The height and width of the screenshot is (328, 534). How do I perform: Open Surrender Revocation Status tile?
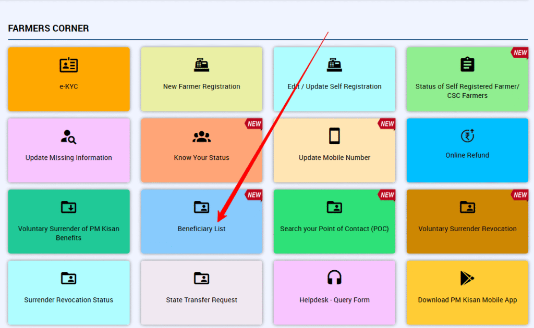click(x=68, y=300)
